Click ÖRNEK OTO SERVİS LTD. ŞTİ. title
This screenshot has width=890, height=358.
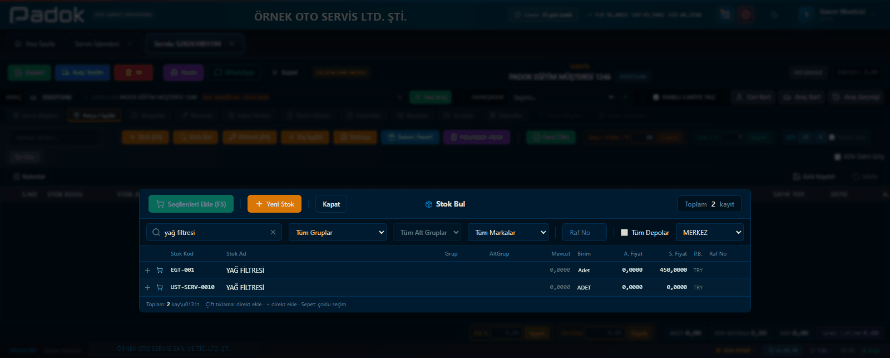click(330, 17)
